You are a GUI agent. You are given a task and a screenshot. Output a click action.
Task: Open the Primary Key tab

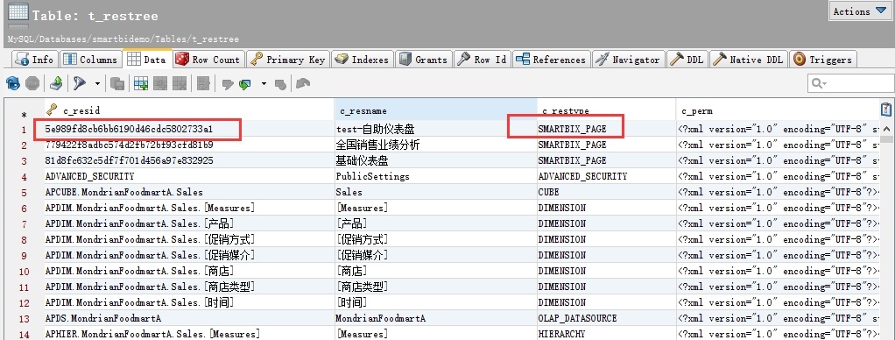287,60
